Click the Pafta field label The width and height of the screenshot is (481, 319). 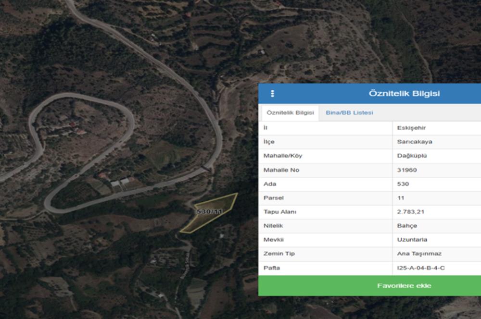pyautogui.click(x=271, y=268)
